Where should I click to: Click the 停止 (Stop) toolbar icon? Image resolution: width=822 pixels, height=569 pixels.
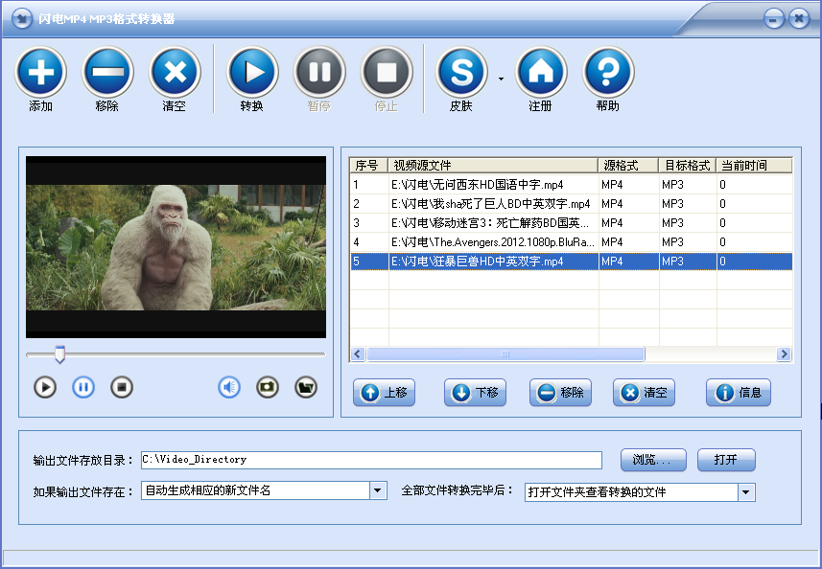pyautogui.click(x=387, y=72)
